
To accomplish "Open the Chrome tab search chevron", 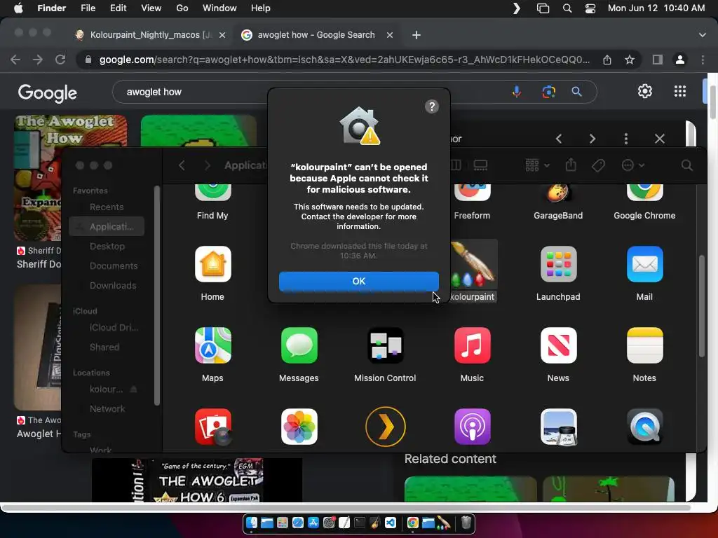I will pyautogui.click(x=702, y=35).
